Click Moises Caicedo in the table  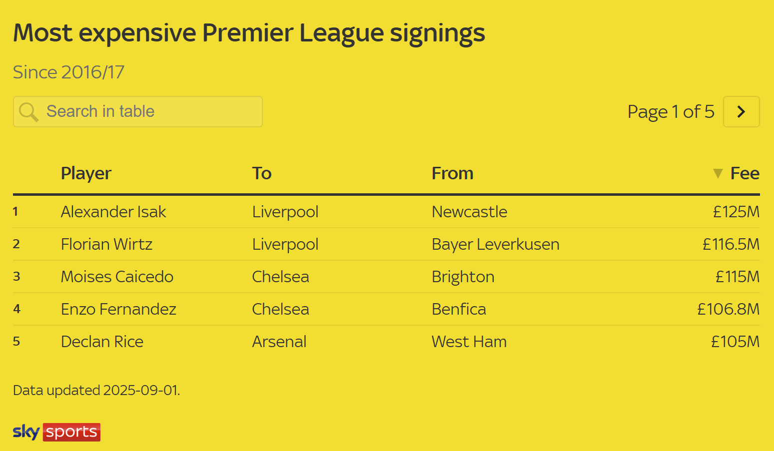(x=117, y=277)
